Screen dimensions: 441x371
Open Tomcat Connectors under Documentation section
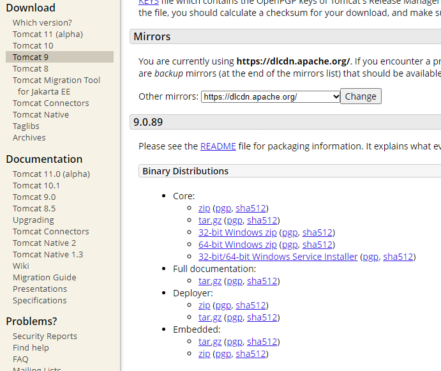50,231
